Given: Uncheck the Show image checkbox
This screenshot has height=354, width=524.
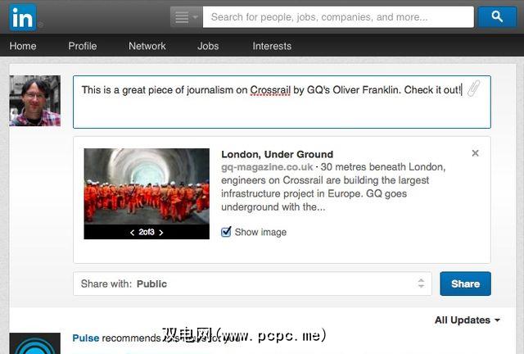Looking at the screenshot, I should click(x=226, y=232).
